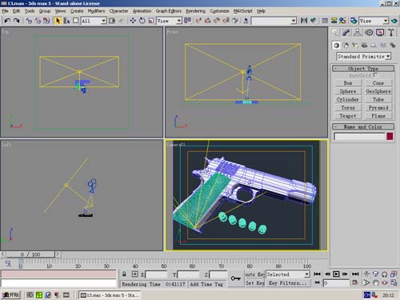This screenshot has width=400, height=300.
Task: Open the Modifiers menu
Action: point(96,11)
